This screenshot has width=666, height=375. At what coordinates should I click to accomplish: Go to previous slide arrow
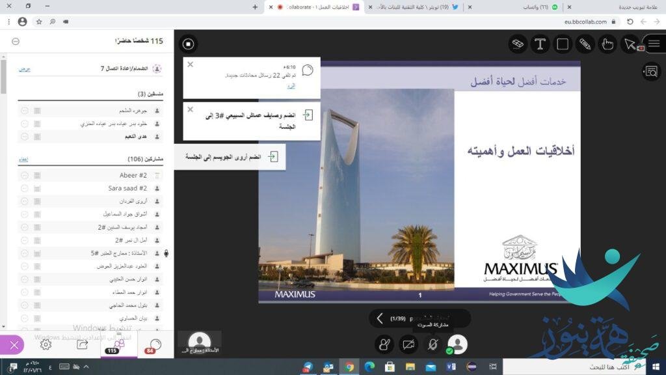[x=380, y=318]
